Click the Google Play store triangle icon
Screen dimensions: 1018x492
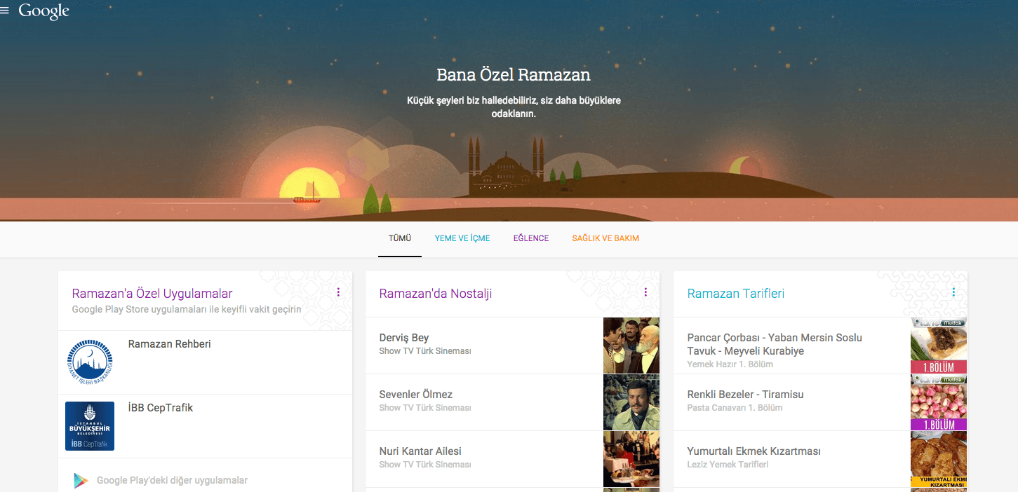pos(81,480)
